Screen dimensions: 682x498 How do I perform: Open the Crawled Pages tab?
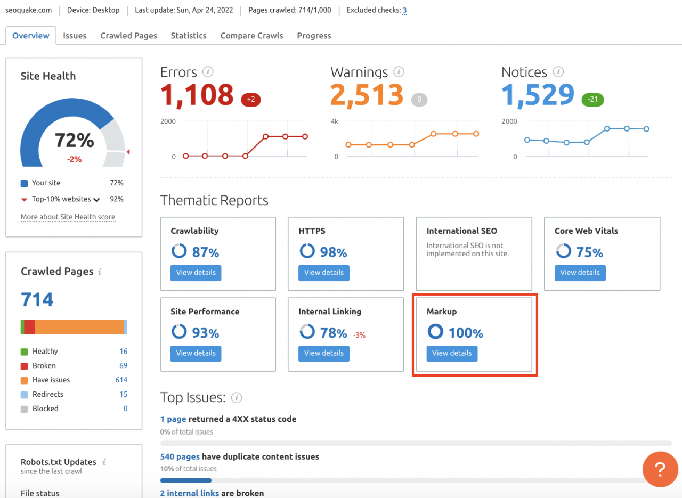click(128, 36)
